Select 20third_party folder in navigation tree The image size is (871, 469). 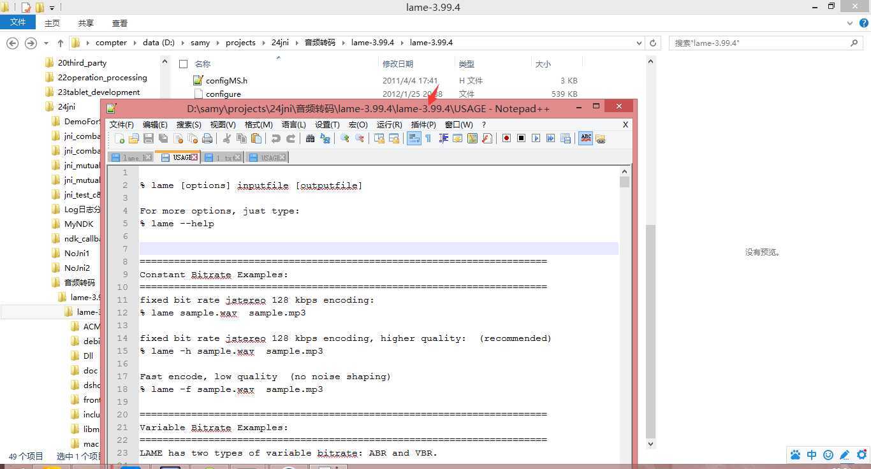[x=82, y=62]
